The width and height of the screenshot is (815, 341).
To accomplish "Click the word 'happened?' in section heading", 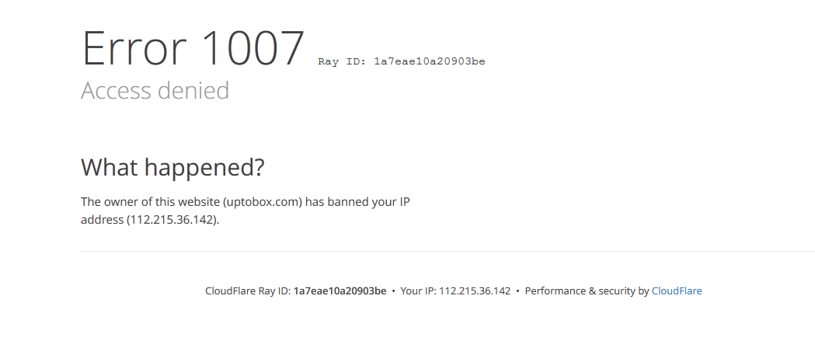I will pos(204,167).
